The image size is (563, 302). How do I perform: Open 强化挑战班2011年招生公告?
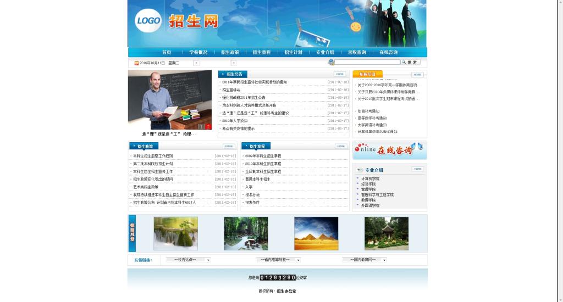[x=244, y=98]
